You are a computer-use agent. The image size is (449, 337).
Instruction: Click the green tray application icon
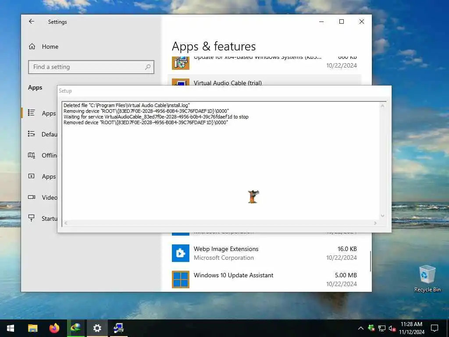tap(371, 328)
